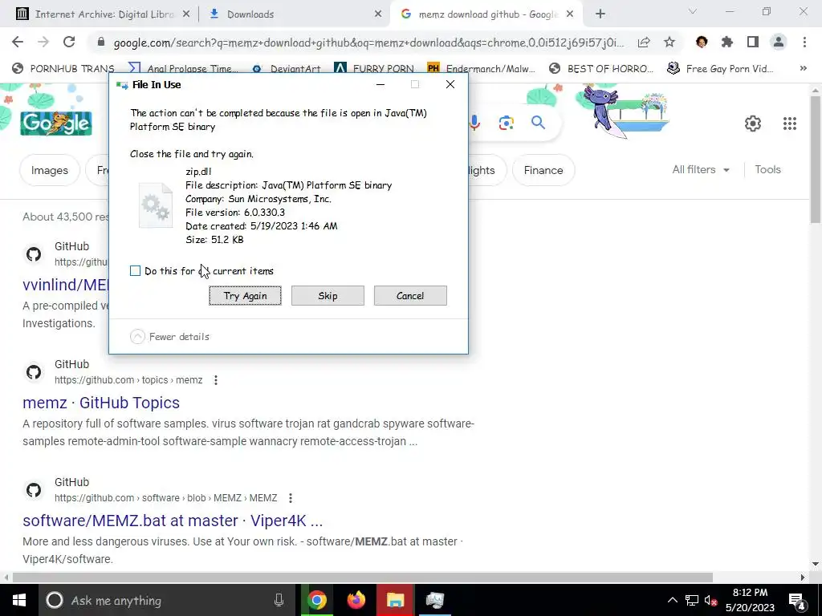822x616 pixels.
Task: Open File Explorer from the taskbar
Action: [x=395, y=600]
